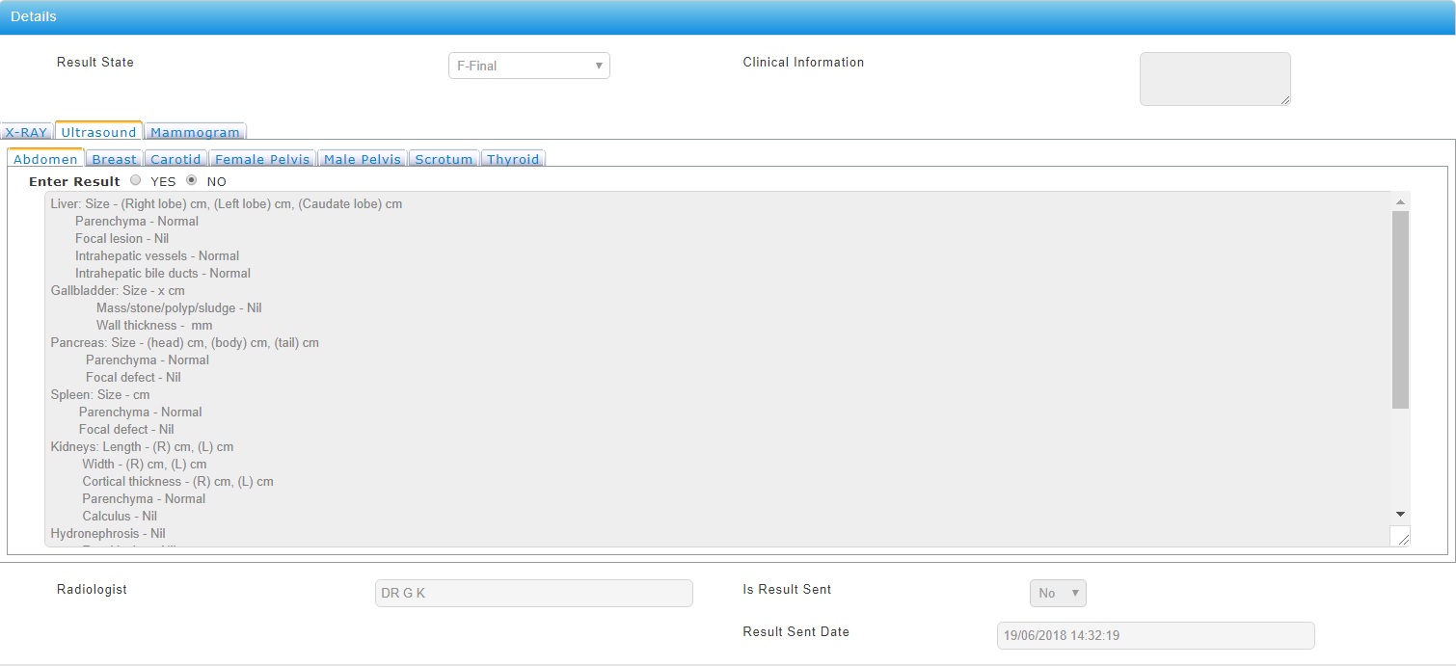The image size is (1456, 666).
Task: Click the result text area scrollbar down arrow
Action: coord(1400,515)
